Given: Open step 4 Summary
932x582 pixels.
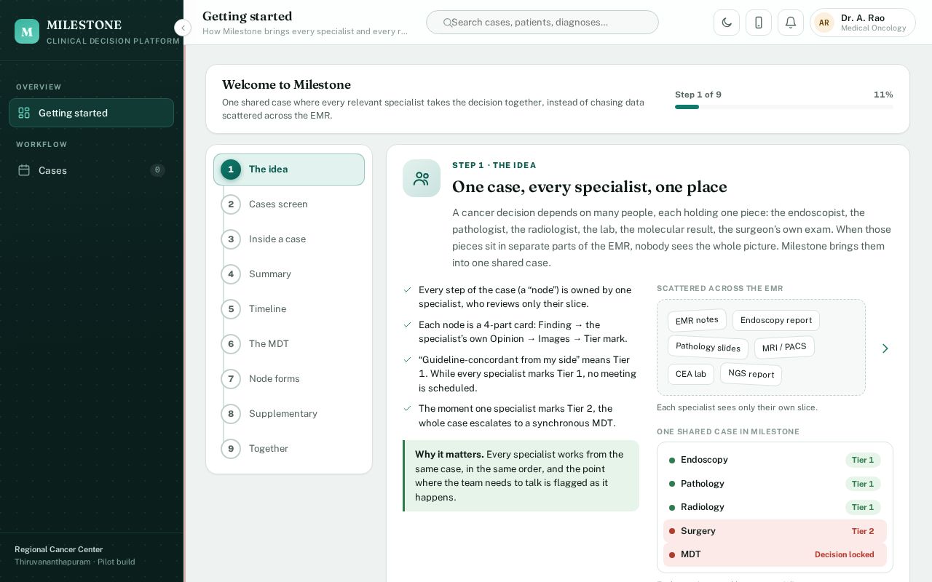Looking at the screenshot, I should (x=289, y=274).
